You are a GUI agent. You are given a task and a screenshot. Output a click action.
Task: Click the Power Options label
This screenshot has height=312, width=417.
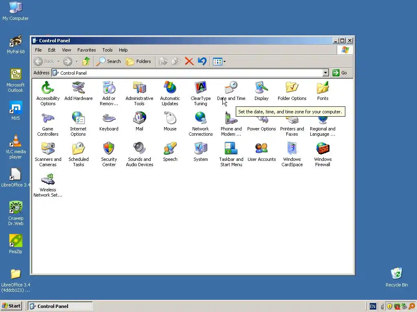(261, 129)
